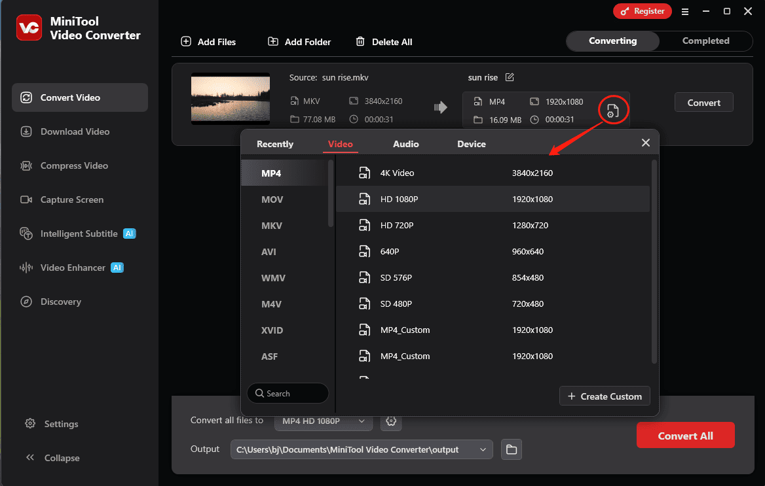
Task: Click the Convert All button
Action: (x=685, y=435)
